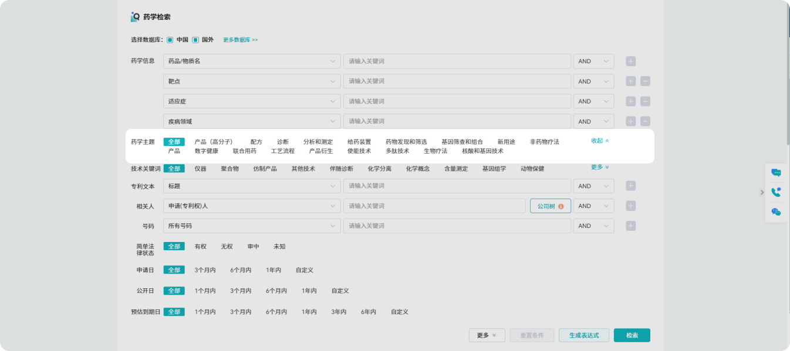Click keyword input for 所有号码
This screenshot has height=351, width=790.
point(457,226)
